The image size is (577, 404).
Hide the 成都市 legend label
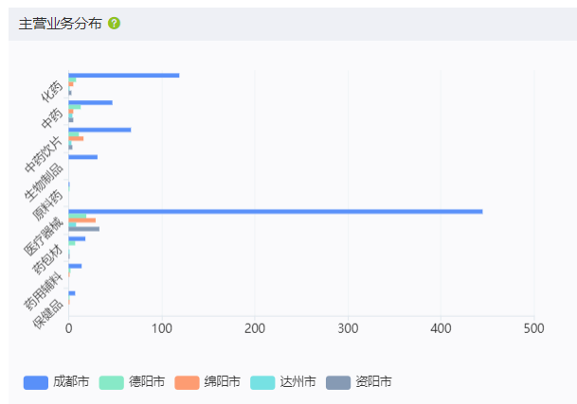click(71, 381)
